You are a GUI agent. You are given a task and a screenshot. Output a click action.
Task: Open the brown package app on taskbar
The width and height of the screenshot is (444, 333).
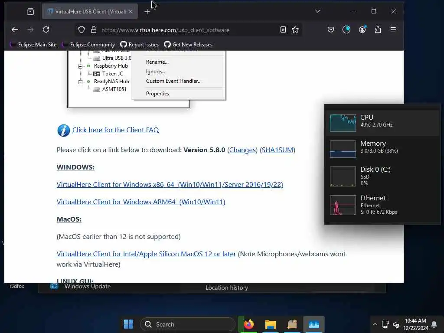click(x=292, y=324)
